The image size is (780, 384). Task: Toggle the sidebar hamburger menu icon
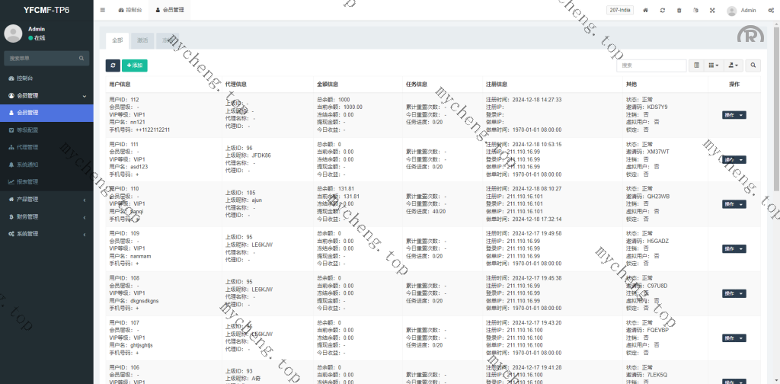point(103,11)
